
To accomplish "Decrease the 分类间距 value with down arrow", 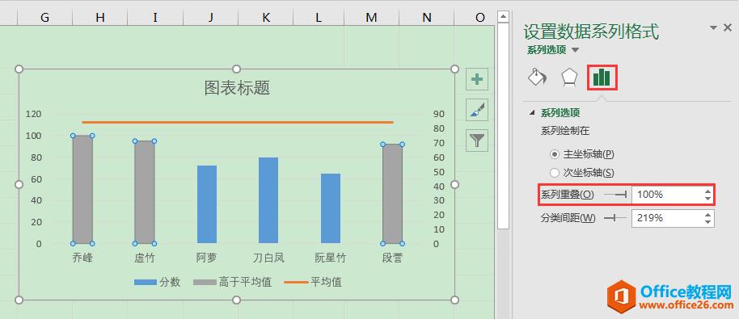I will click(707, 221).
